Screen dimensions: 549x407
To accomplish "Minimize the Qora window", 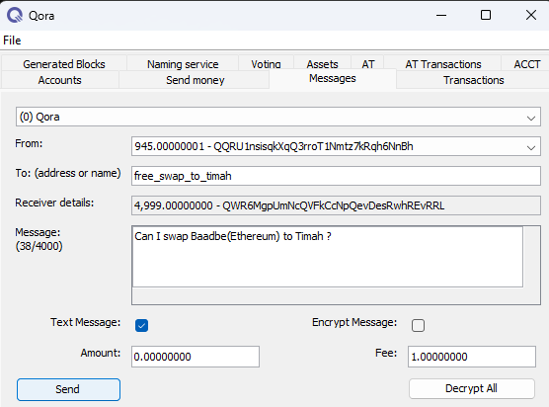I will tap(441, 15).
